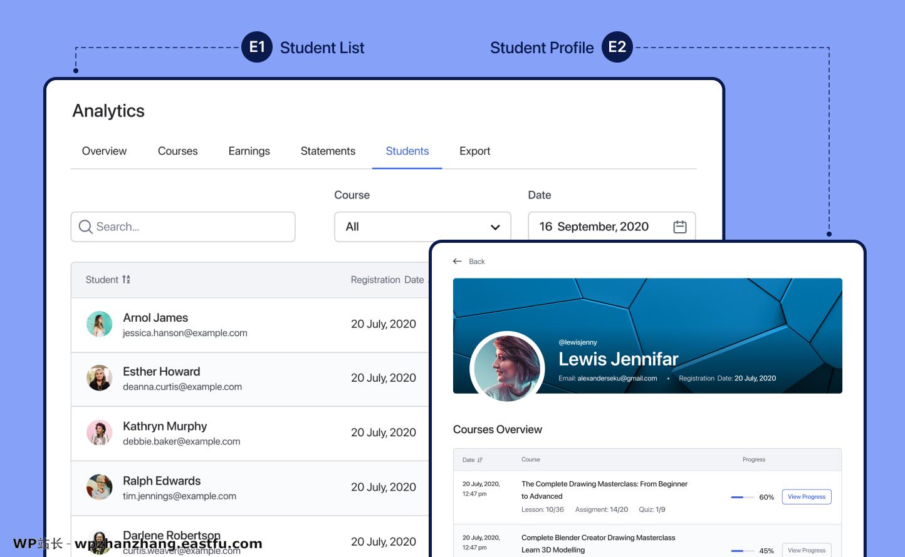The image size is (905, 557).
Task: Switch to the Earnings tab
Action: 249,151
